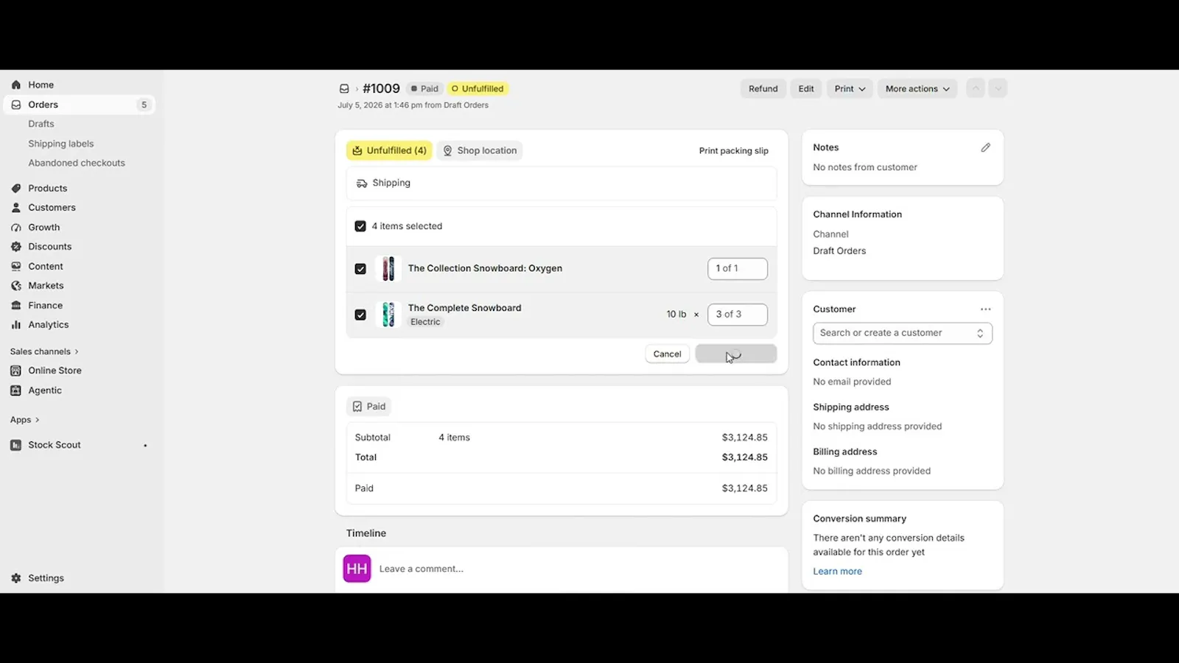Click the order number #1009 heading
Viewport: 1179px width, 663px height.
pos(381,88)
